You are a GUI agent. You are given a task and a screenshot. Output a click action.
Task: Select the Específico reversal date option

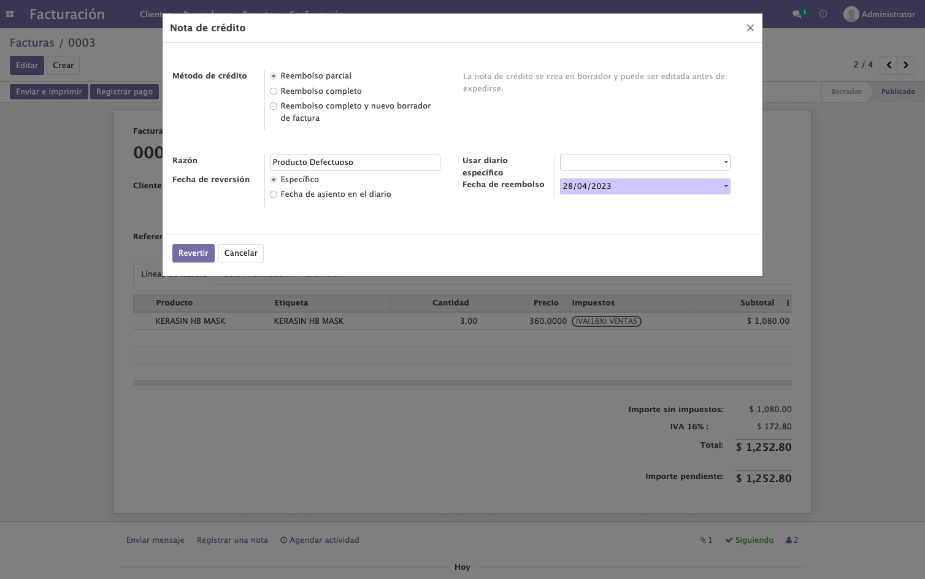point(274,180)
